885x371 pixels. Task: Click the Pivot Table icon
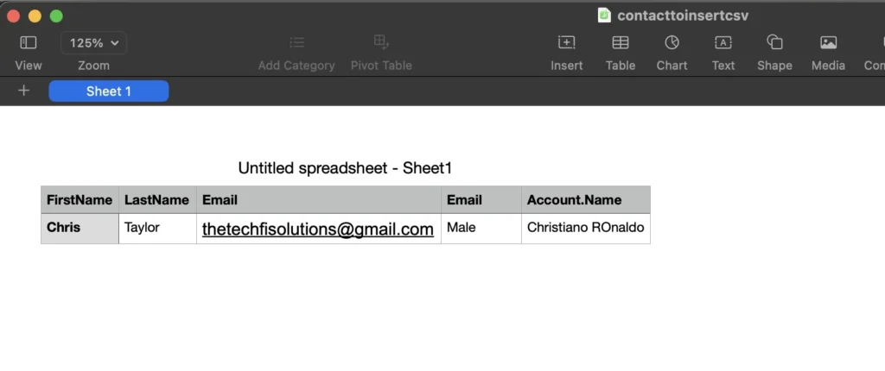[381, 42]
